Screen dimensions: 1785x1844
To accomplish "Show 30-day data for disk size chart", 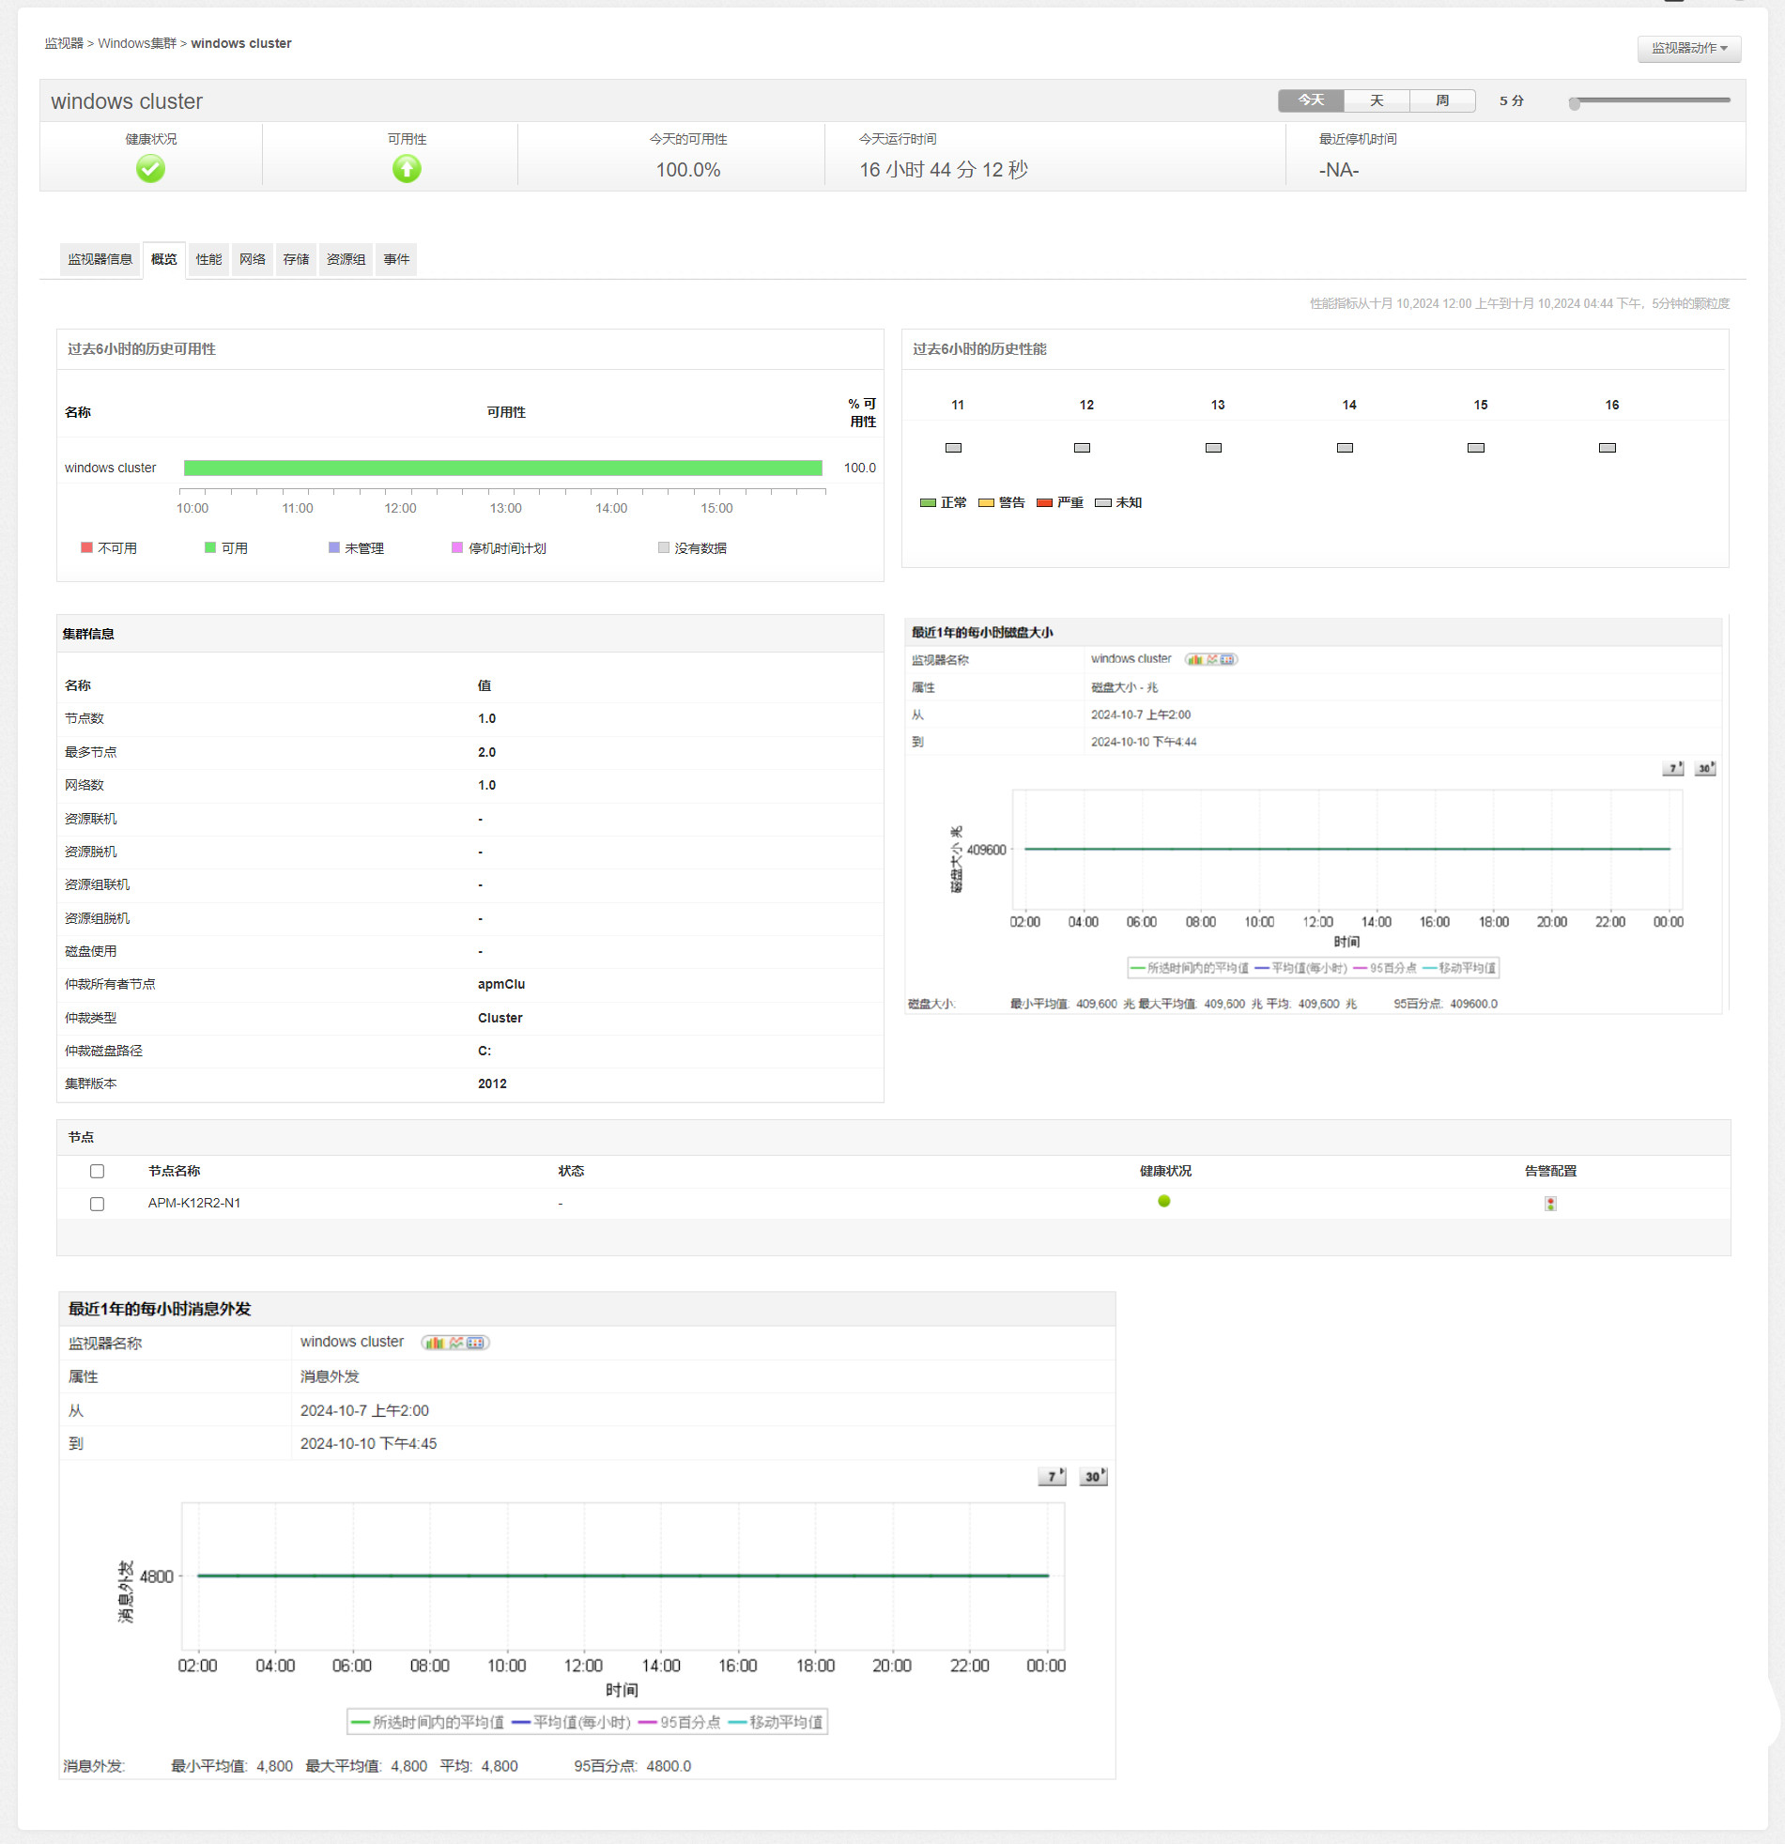I will 1705,769.
